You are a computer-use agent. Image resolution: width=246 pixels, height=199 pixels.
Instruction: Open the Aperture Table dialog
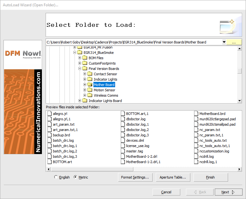point(173,177)
